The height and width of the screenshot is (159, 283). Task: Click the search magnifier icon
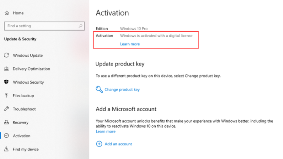point(81,26)
